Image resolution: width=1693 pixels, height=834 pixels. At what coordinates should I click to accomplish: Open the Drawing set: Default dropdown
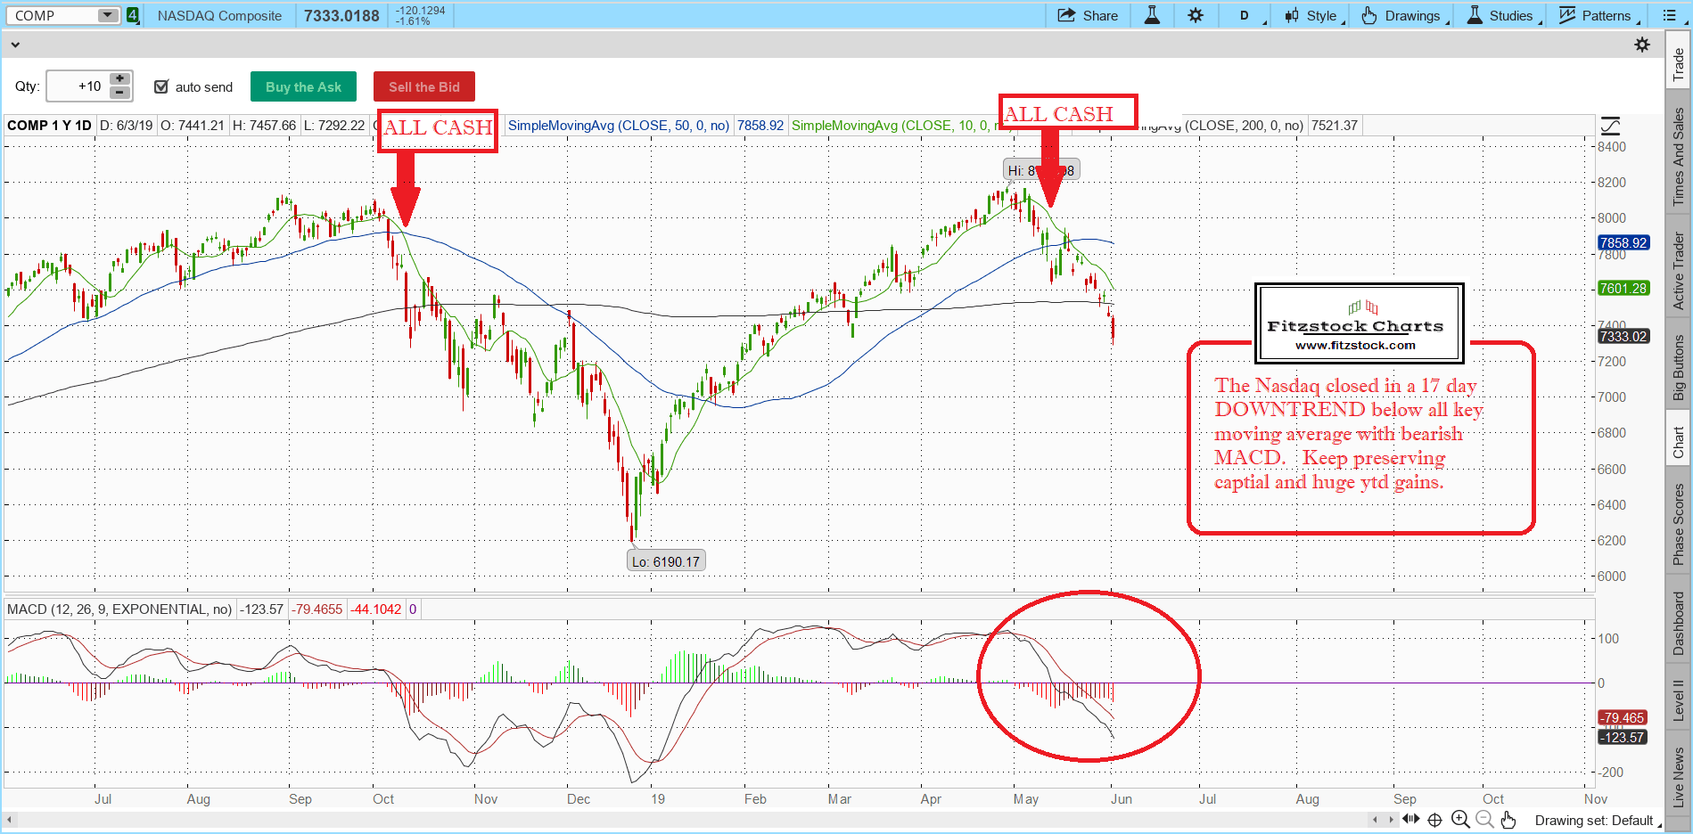(x=1597, y=821)
